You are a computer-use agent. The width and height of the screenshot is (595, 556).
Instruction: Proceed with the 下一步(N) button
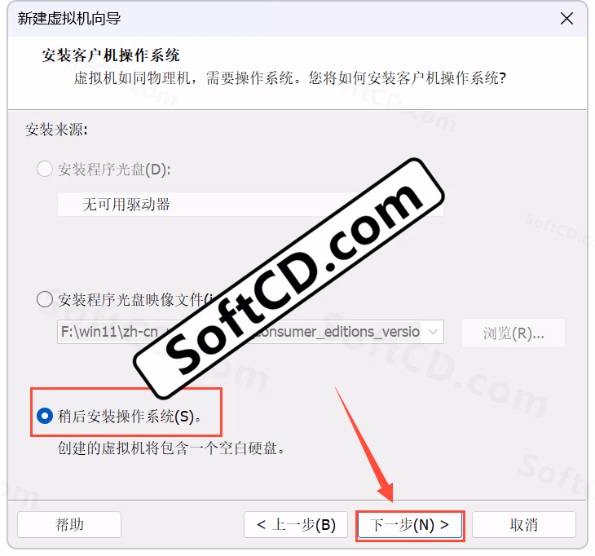(410, 525)
